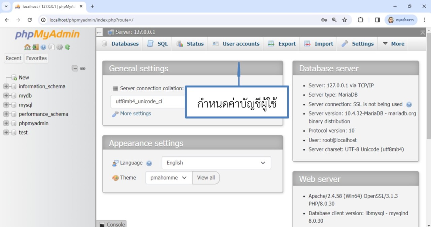Expand the performance_schema tree node
The width and height of the screenshot is (431, 227).
point(6,114)
